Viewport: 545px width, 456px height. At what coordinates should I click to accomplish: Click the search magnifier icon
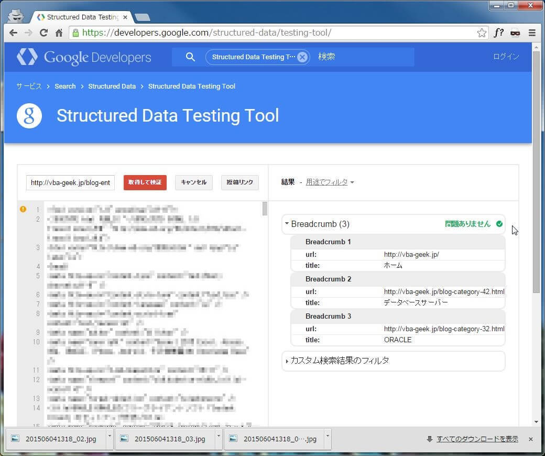(x=190, y=57)
